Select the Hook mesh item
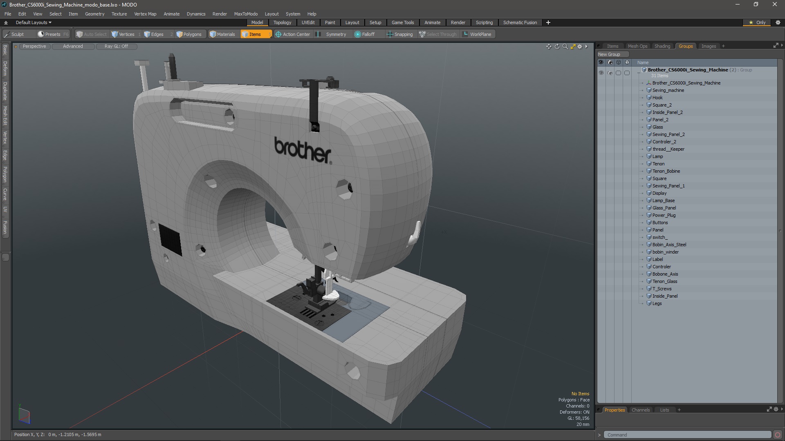This screenshot has width=785, height=441. pyautogui.click(x=657, y=98)
